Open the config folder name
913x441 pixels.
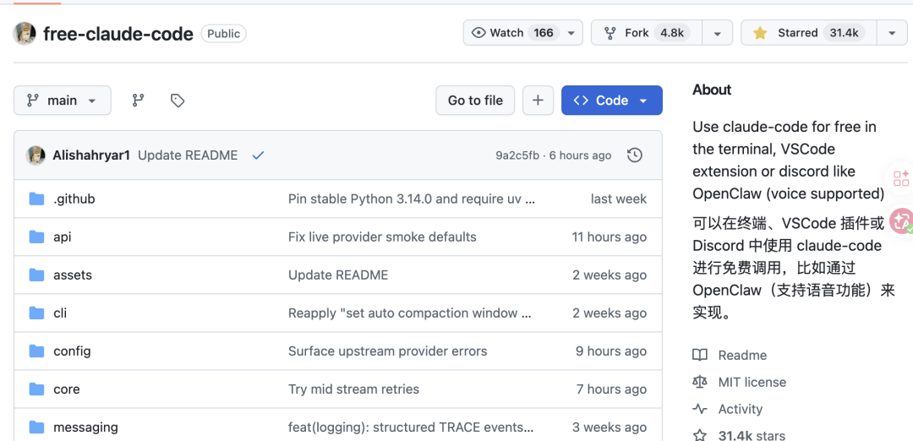click(72, 351)
